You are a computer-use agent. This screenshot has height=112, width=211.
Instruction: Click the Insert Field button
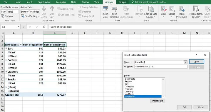tap(158, 101)
